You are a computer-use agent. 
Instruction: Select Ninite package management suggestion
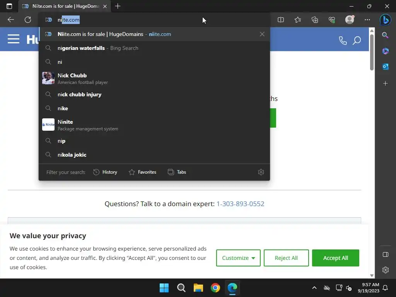(x=154, y=125)
